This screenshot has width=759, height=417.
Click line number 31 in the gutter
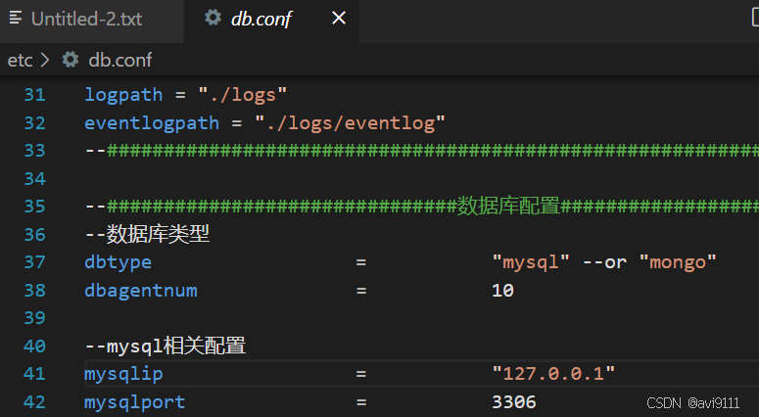pyautogui.click(x=34, y=95)
